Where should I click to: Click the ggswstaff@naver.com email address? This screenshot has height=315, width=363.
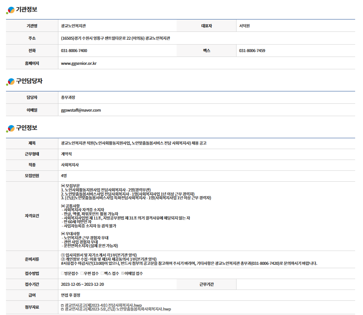point(81,110)
